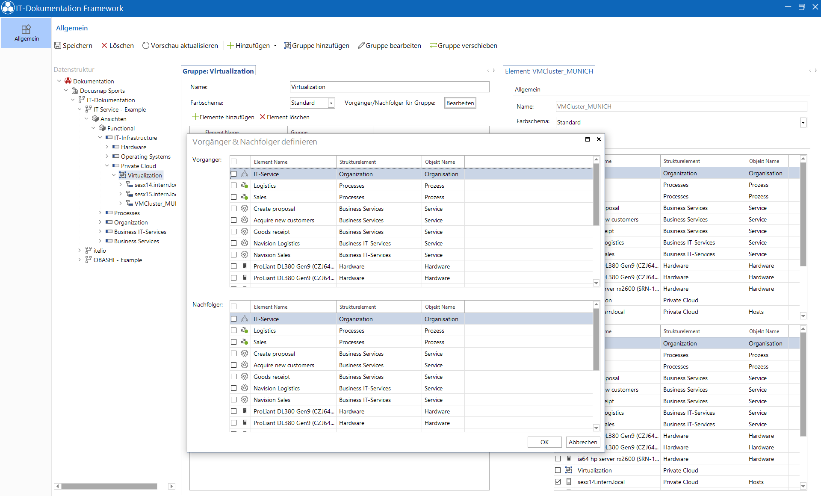Switch to the Gruppe: Virtualization tab
This screenshot has height=496, width=821.
[x=218, y=71]
